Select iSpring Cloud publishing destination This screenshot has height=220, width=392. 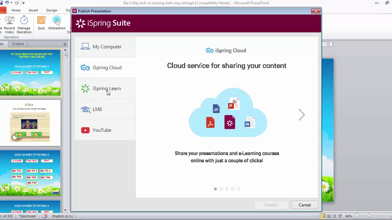105,68
